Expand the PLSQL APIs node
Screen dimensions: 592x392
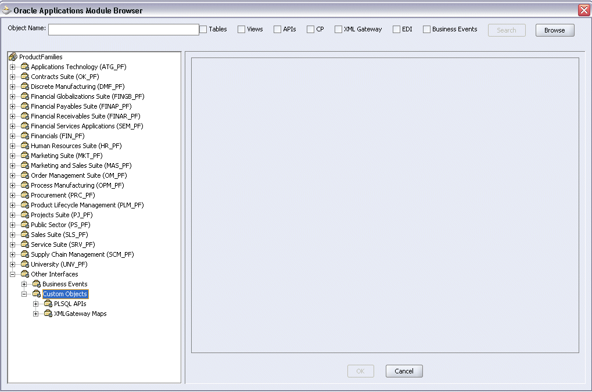(36, 304)
